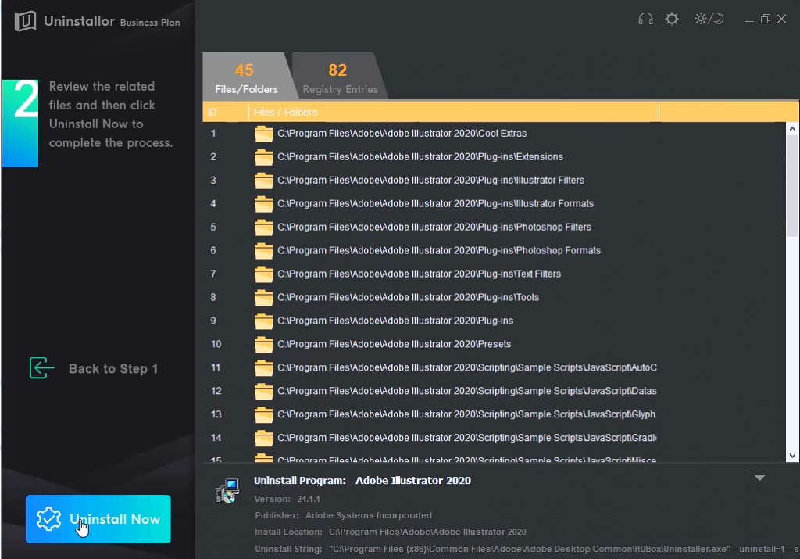Click folder icon for Text Filters row
Image resolution: width=800 pixels, height=559 pixels.
[x=264, y=274]
